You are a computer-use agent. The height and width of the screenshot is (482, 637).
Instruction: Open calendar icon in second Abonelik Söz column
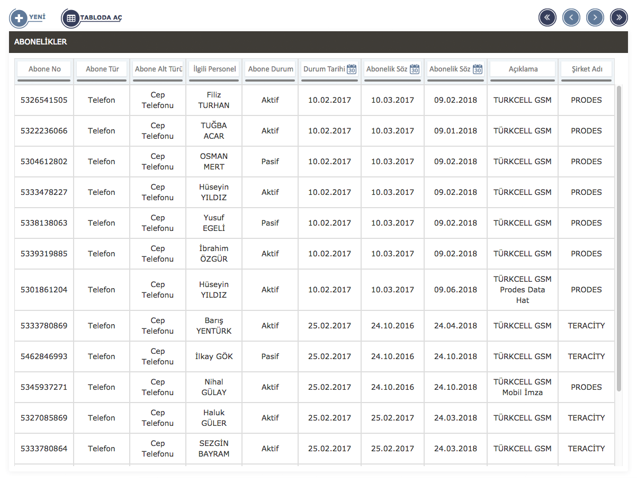478,69
